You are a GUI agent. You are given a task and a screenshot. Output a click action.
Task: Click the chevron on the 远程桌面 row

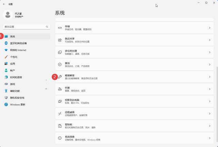click(209, 113)
